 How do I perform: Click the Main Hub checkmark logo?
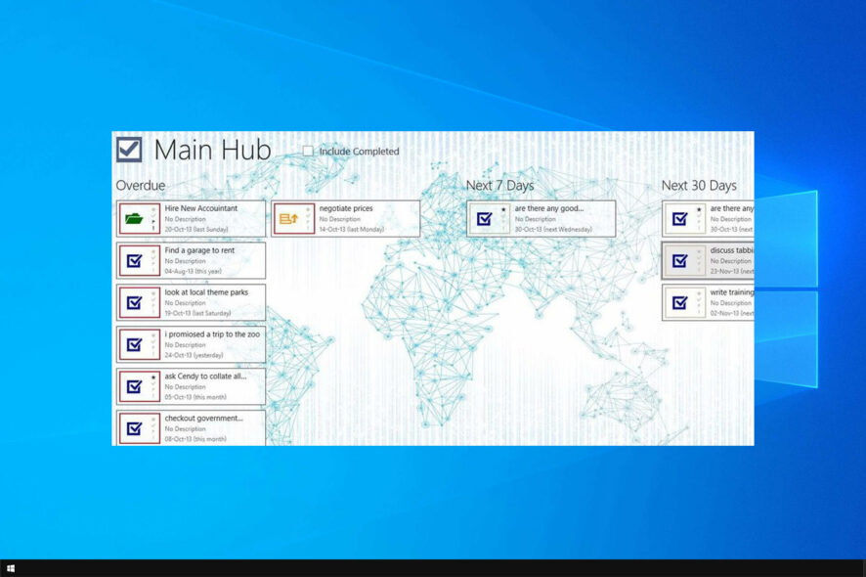tap(129, 150)
